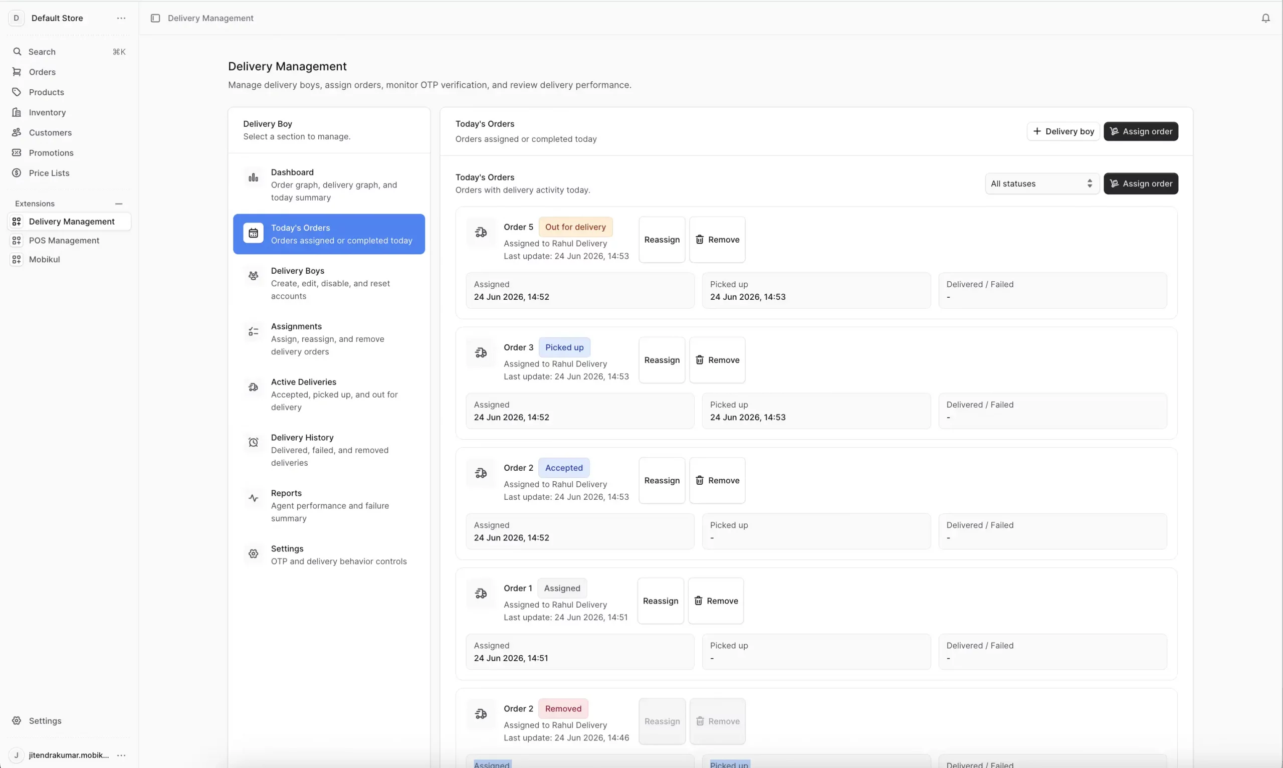Image resolution: width=1283 pixels, height=768 pixels.
Task: Click the Out for delivery status badge
Action: click(x=575, y=227)
